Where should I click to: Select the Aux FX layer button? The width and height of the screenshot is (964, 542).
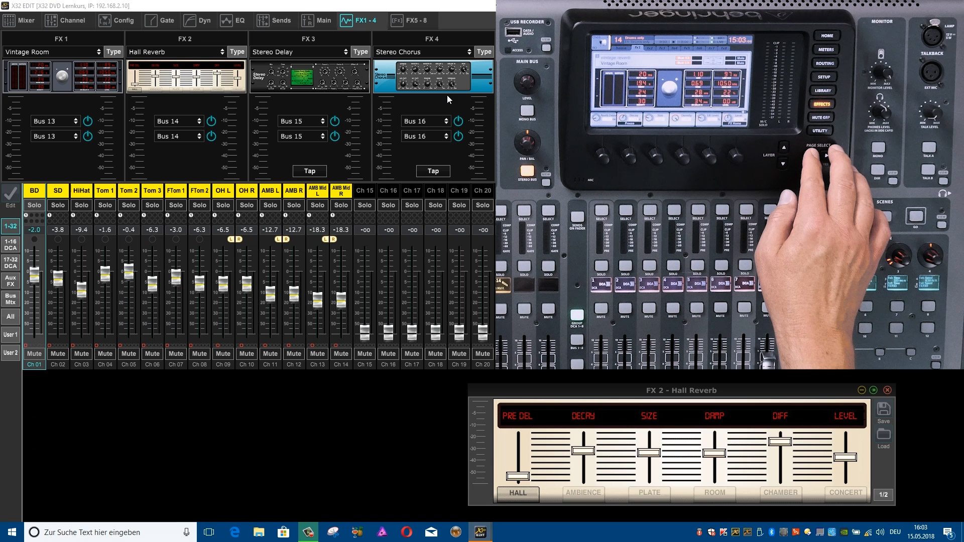[11, 281]
